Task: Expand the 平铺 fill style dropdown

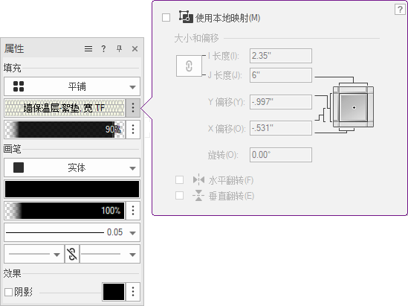Action: click(72, 86)
